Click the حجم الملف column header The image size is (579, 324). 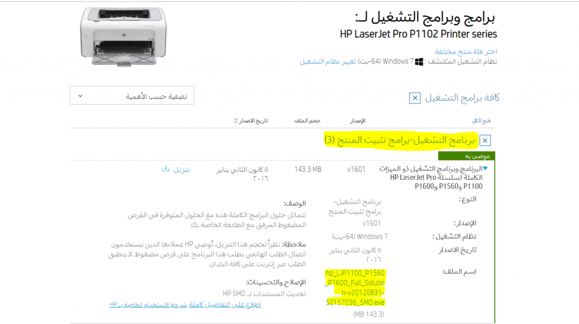(x=307, y=121)
